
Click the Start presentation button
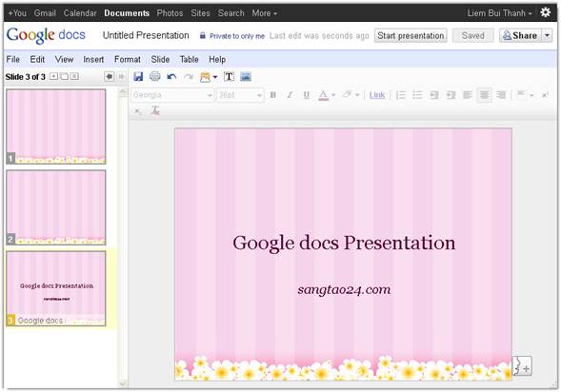[411, 36]
